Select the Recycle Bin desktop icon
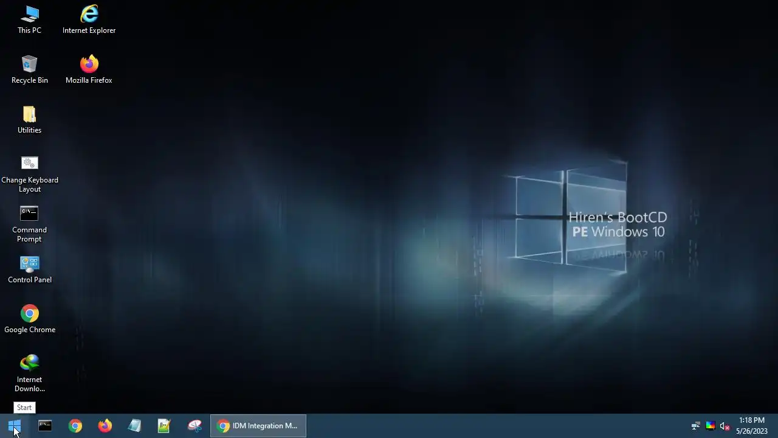The image size is (778, 438). pyautogui.click(x=29, y=69)
